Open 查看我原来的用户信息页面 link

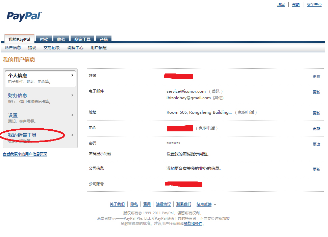(25, 154)
